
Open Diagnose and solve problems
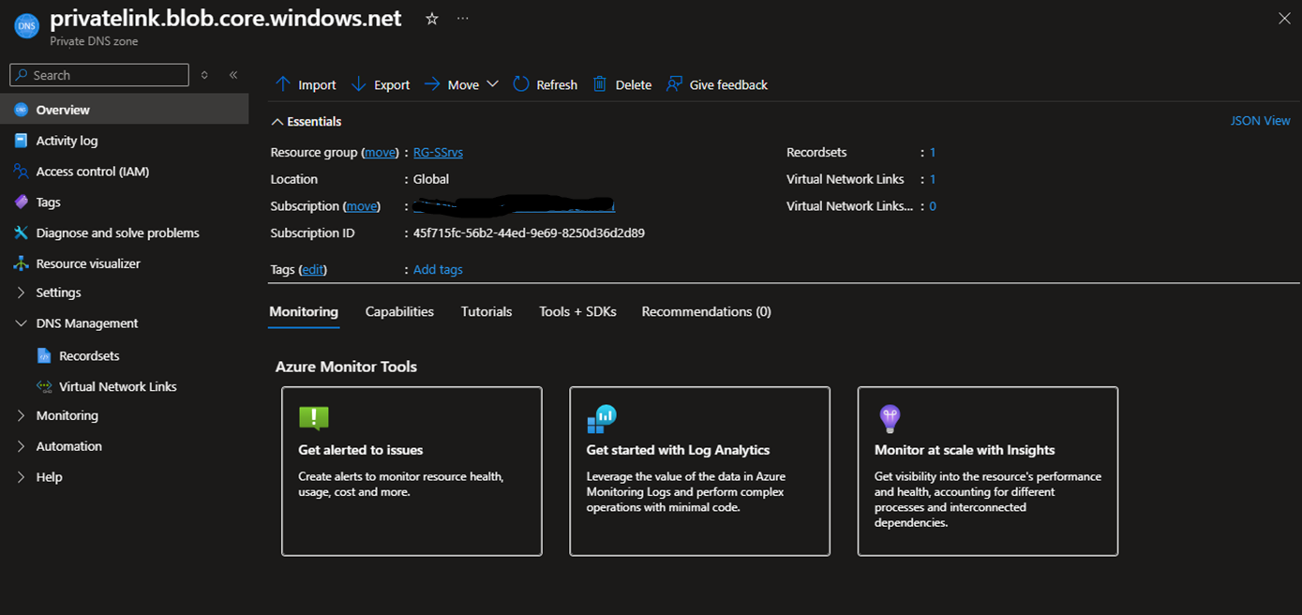tap(118, 232)
